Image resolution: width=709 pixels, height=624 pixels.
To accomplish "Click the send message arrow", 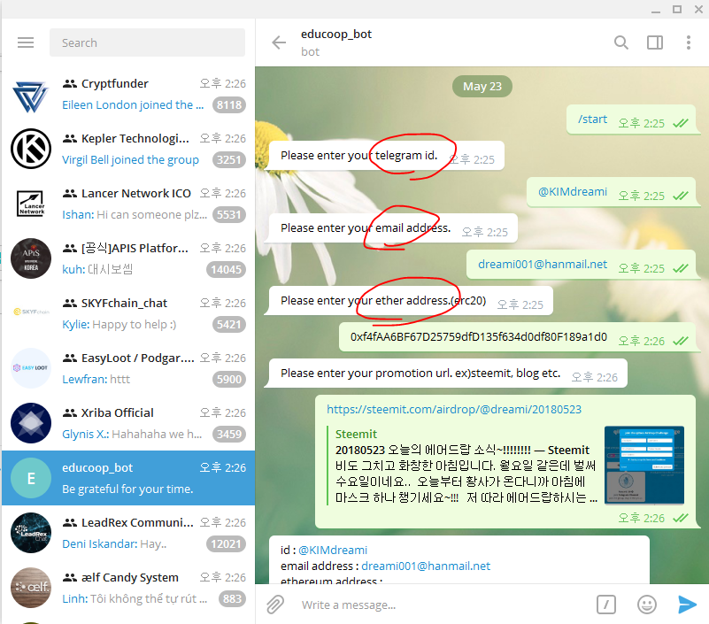I will [x=687, y=605].
